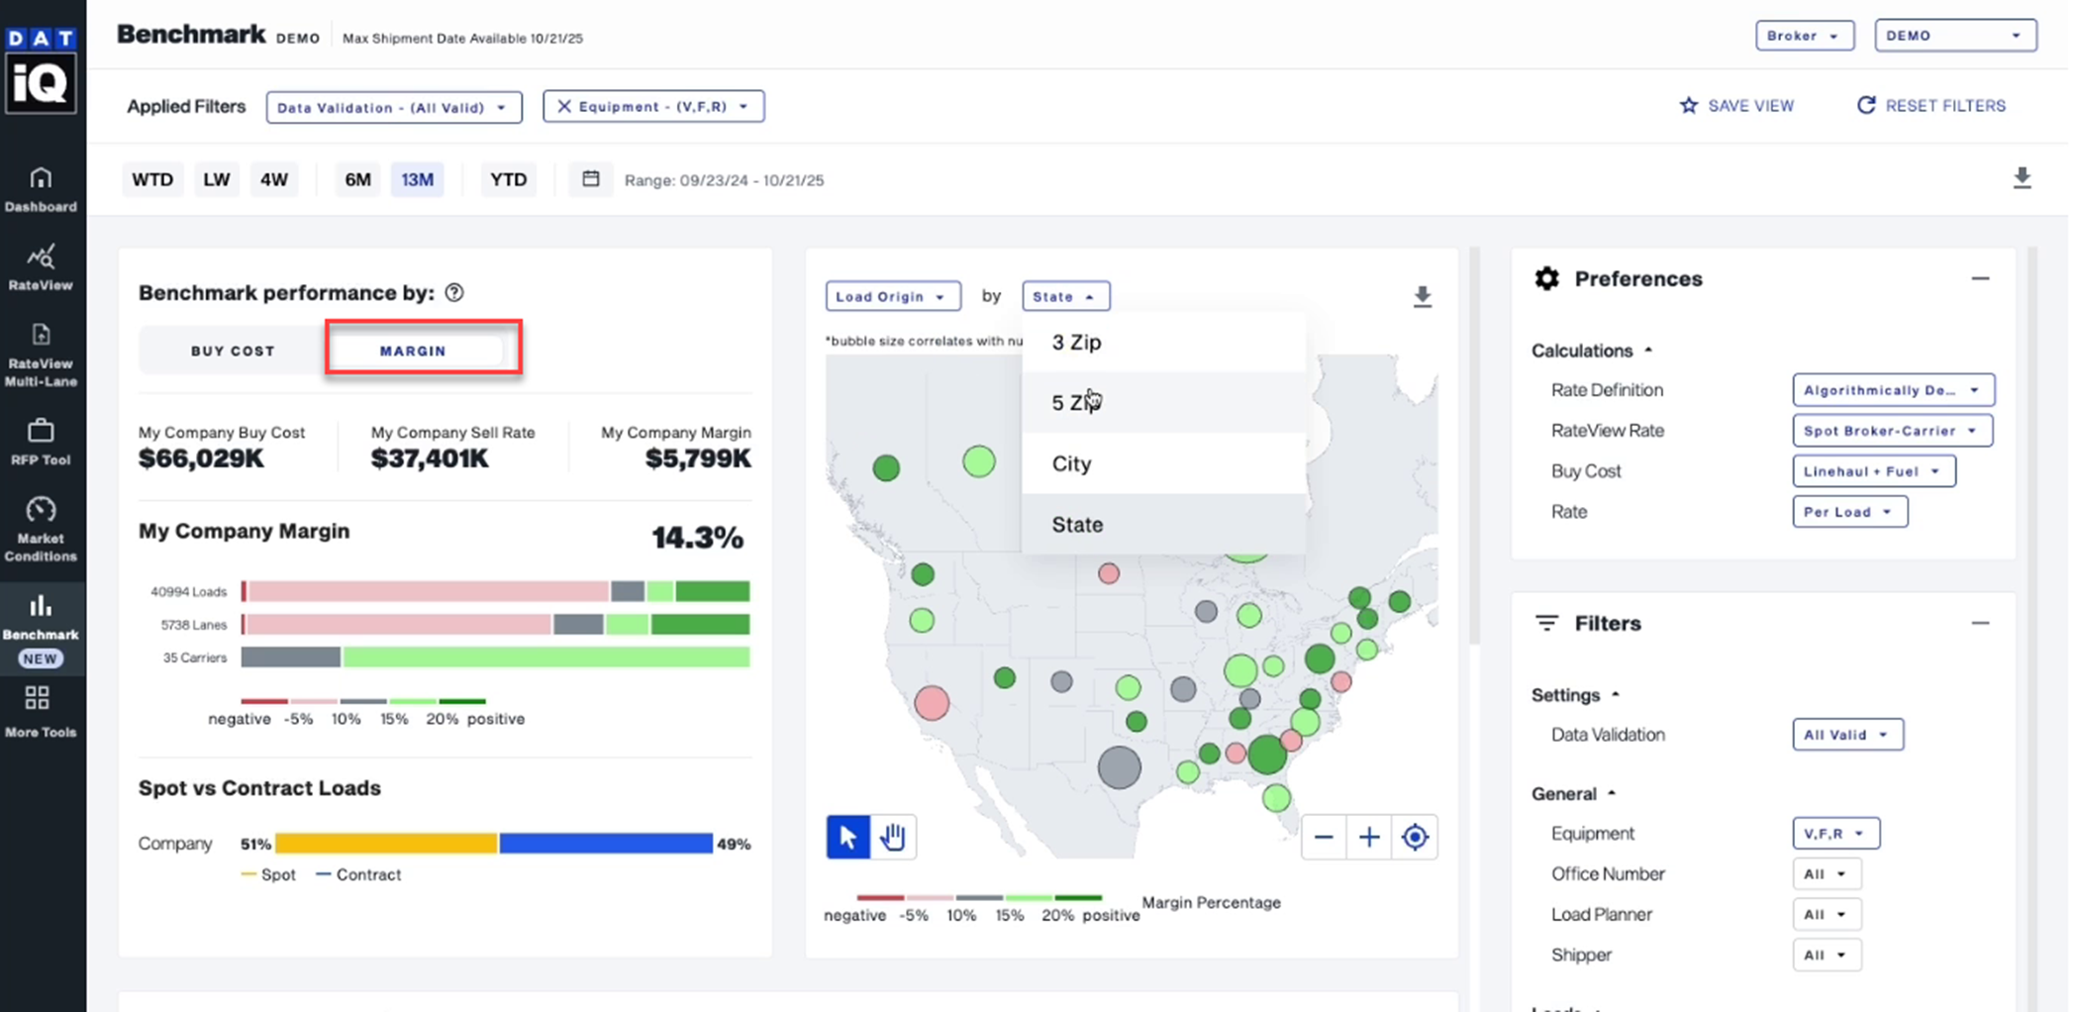
Task: Open the Load Origin dropdown
Action: click(x=892, y=296)
